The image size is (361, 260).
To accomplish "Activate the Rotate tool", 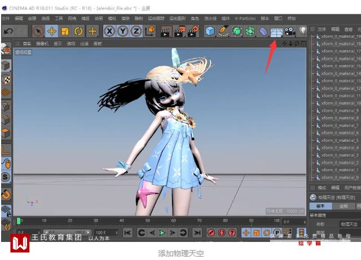I will point(78,31).
